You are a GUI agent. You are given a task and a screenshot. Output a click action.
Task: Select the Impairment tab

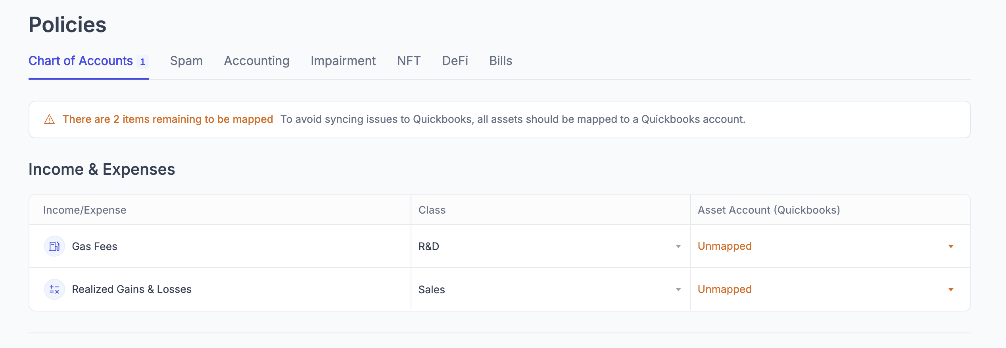pyautogui.click(x=343, y=61)
